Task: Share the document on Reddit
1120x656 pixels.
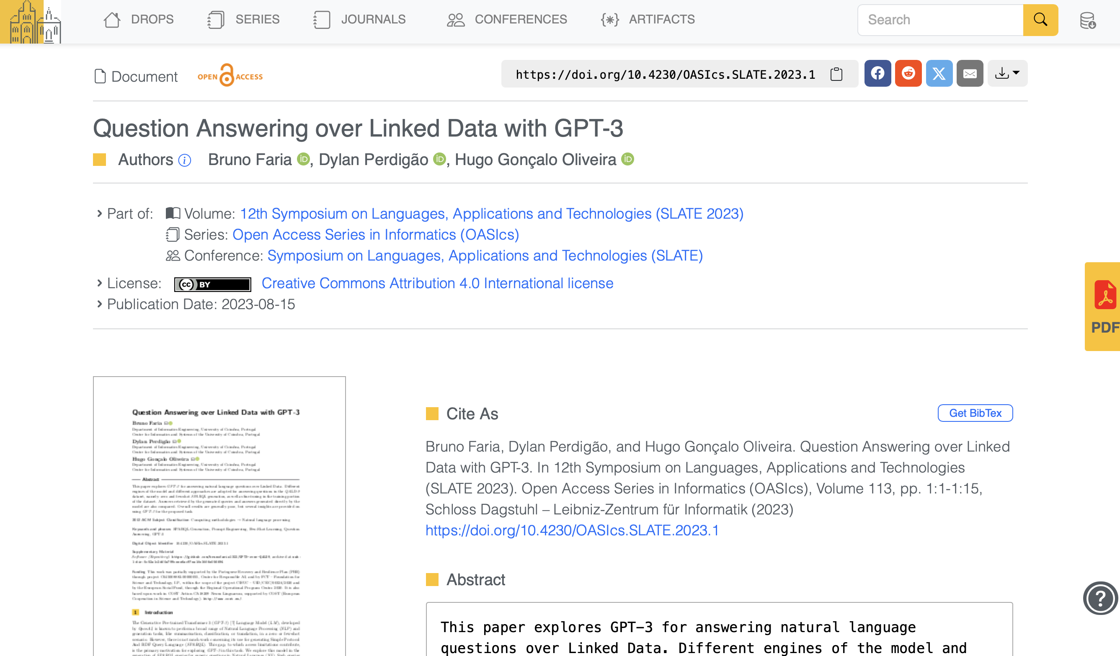Action: coord(908,73)
